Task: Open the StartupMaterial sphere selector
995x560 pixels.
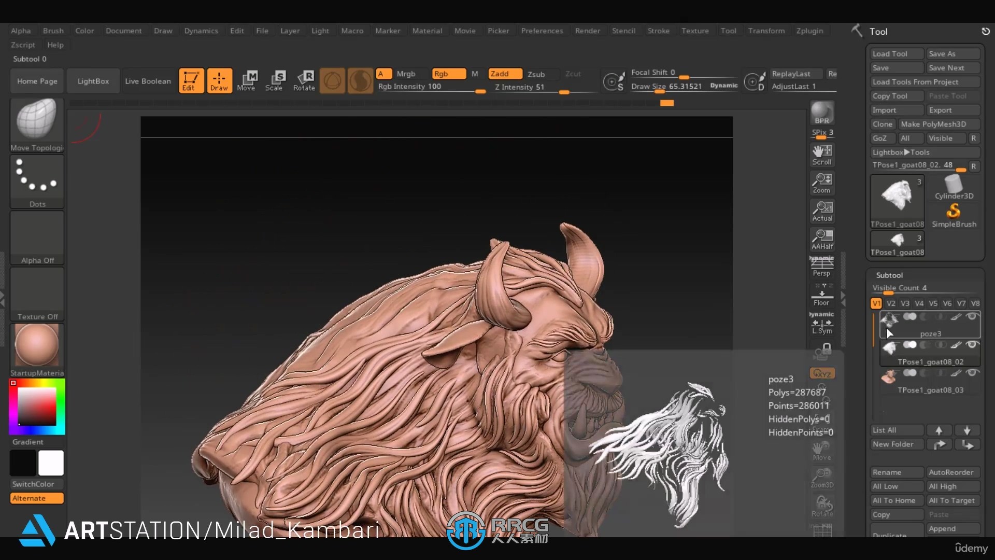Action: coord(37,350)
